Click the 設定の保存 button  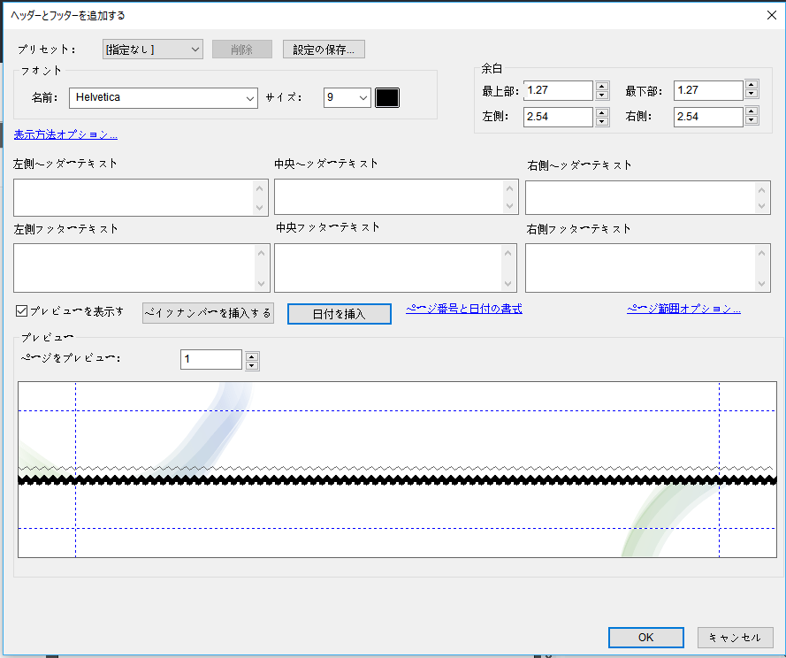(323, 49)
